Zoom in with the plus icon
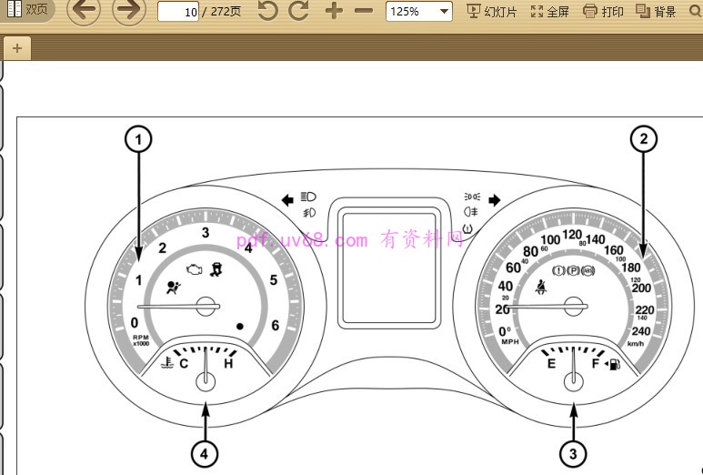 click(x=334, y=12)
